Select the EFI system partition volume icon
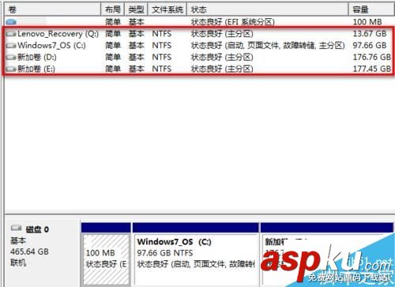The image size is (395, 287). 11,22
